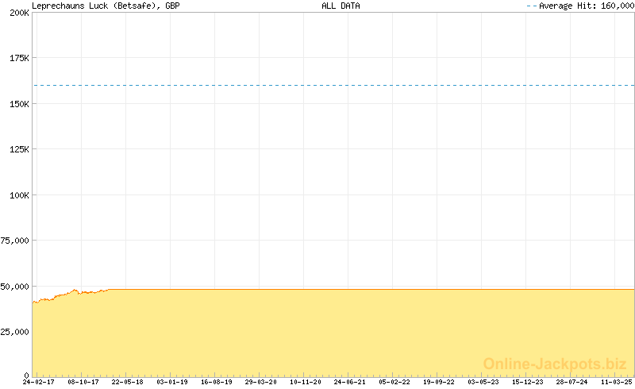The image size is (635, 389).
Task: Click the 15-12-23 date label
Action: 527,382
